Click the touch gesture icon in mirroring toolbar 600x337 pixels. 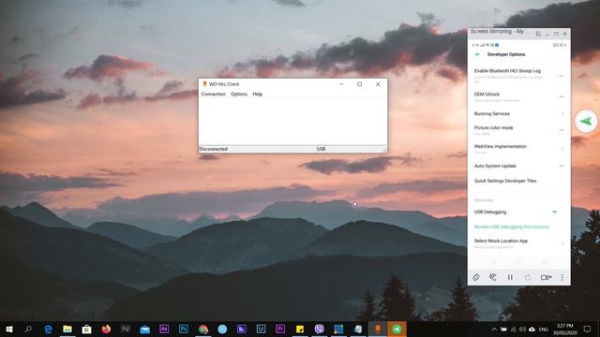[x=493, y=277]
